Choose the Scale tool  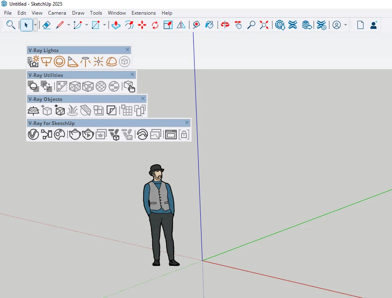[168, 25]
